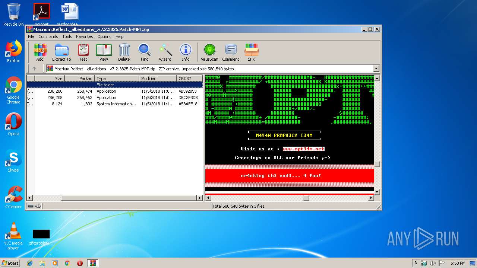Expand the archive path dropdown
Image resolution: width=477 pixels, height=268 pixels.
376,68
